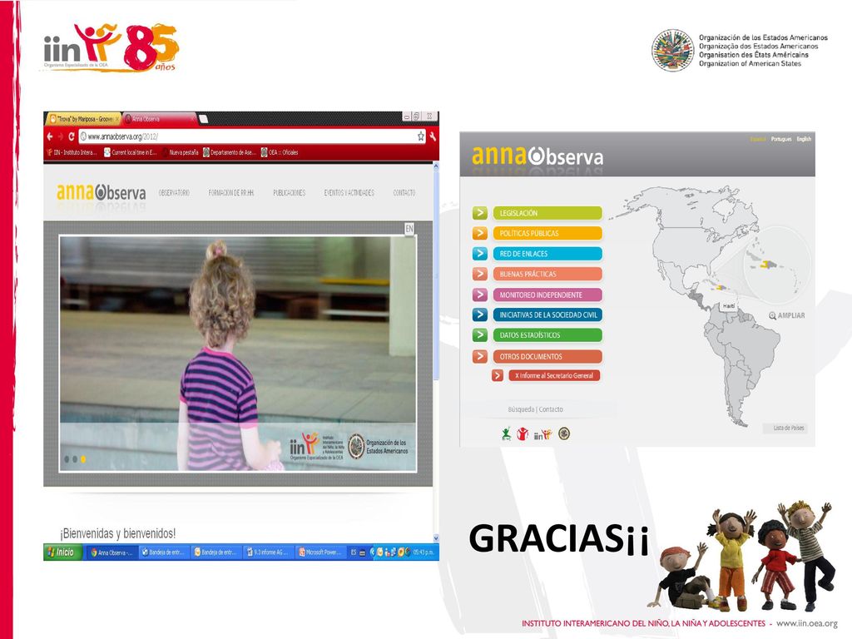Open the MONITOREO INDEPENDIENTE button
This screenshot has height=639, width=852.
click(547, 295)
